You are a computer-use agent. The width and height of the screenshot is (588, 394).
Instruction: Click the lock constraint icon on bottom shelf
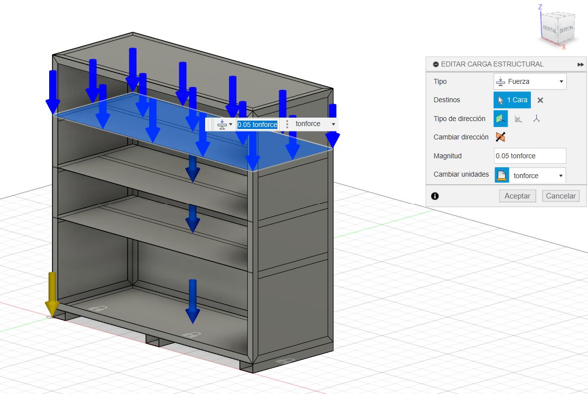pos(192,334)
